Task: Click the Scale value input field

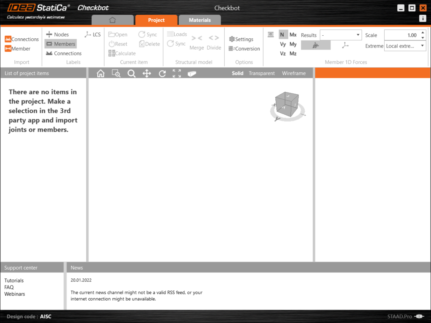Action: pos(402,35)
